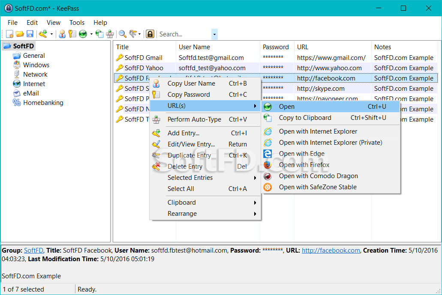Choose Copy to Clipboard in the URL(s) submenu
This screenshot has width=442, height=295.
coord(331,118)
